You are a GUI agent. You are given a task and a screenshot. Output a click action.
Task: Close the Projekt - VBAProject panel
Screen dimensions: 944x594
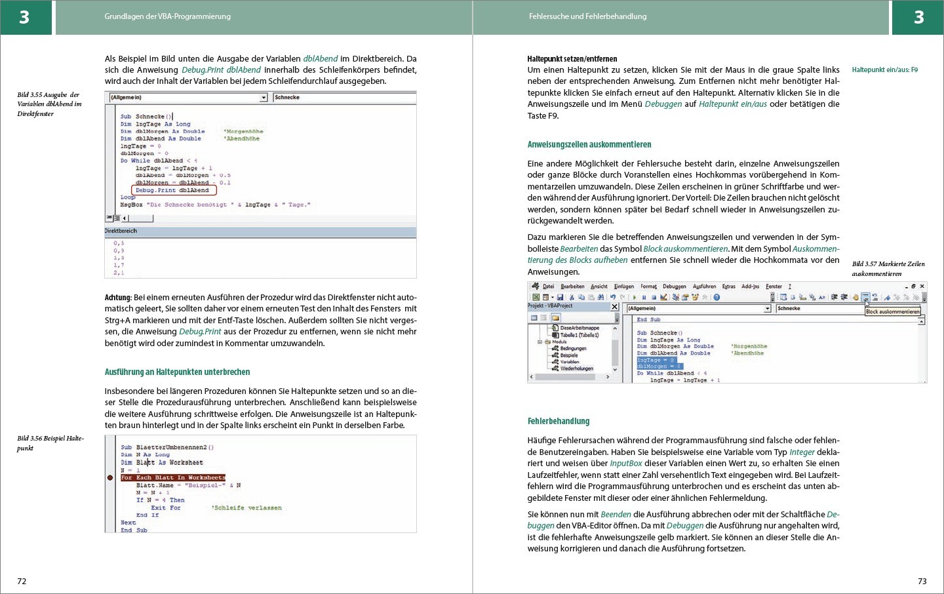pos(614,306)
